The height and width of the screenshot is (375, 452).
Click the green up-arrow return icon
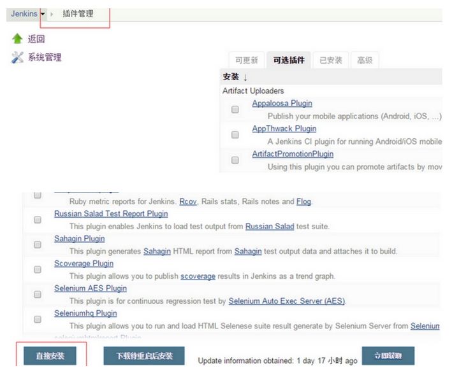(x=17, y=39)
